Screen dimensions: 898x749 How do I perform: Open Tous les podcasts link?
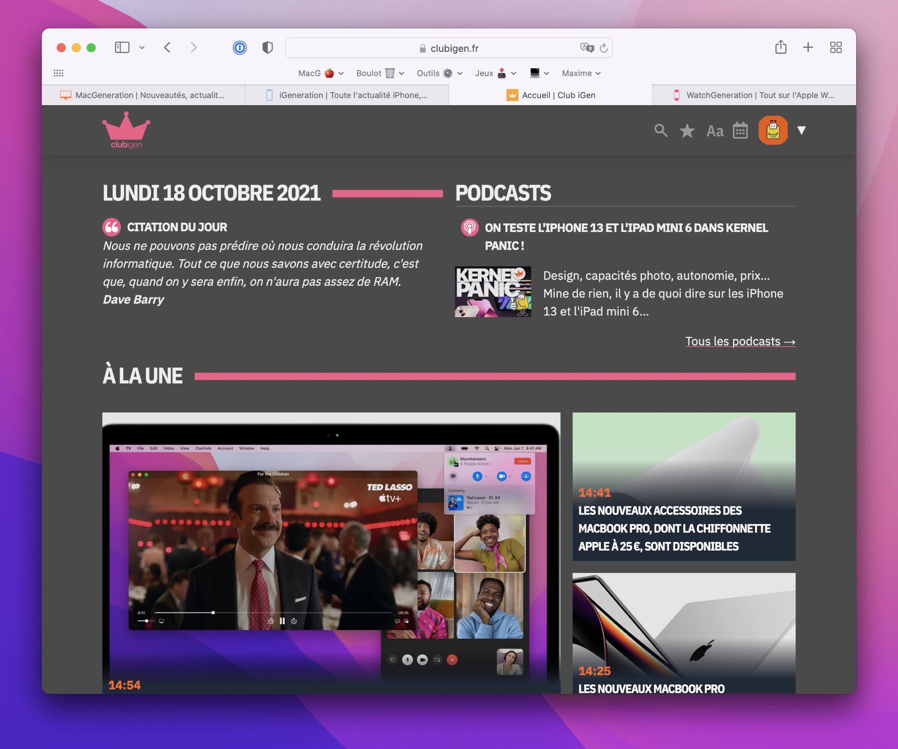coord(740,341)
